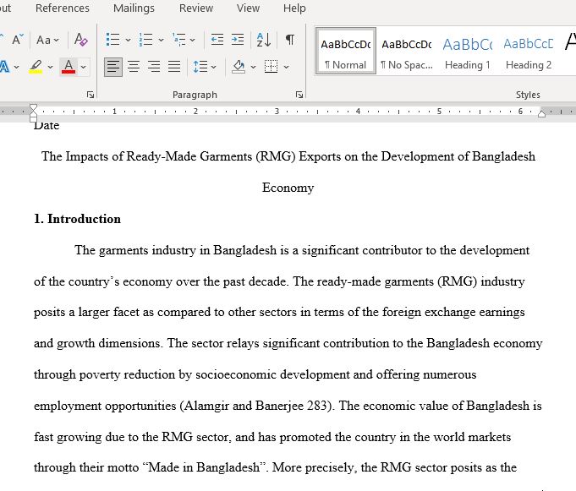576x491 pixels.
Task: Apply the Normal style
Action: pos(346,51)
